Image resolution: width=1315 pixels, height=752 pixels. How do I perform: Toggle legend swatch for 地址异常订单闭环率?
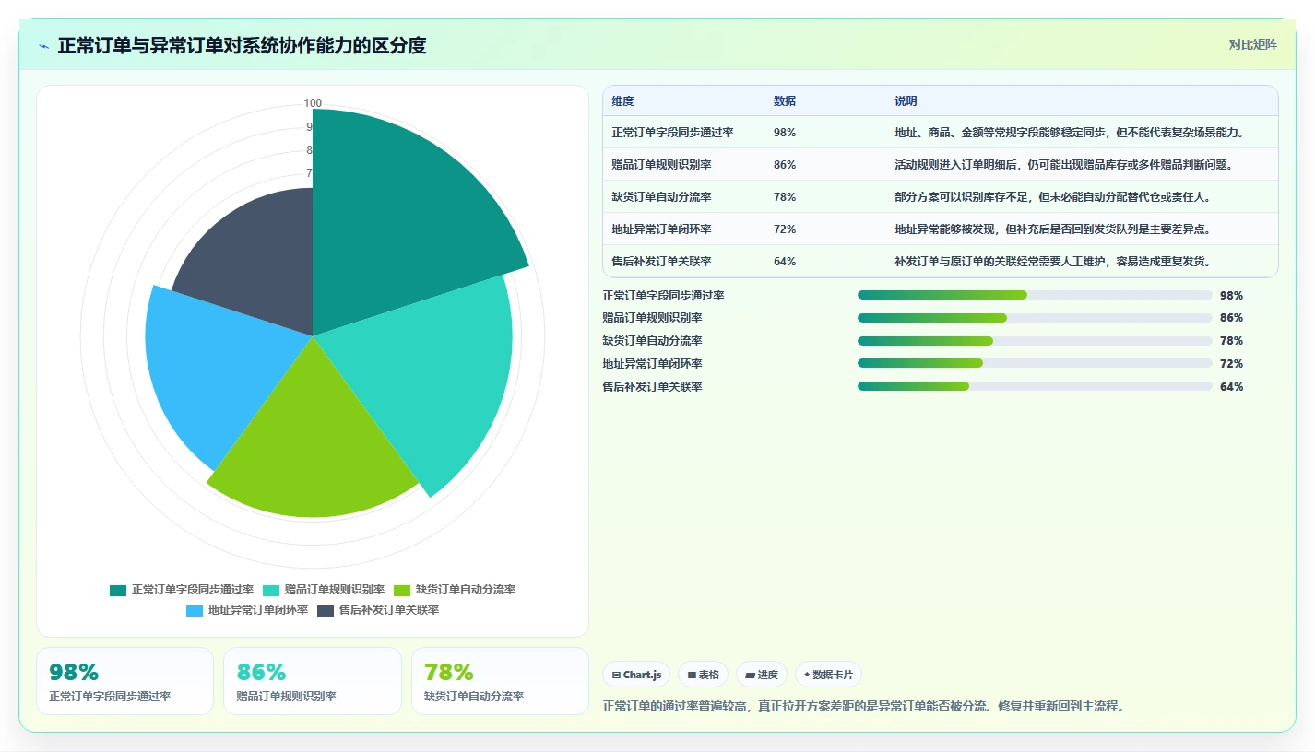(x=195, y=610)
